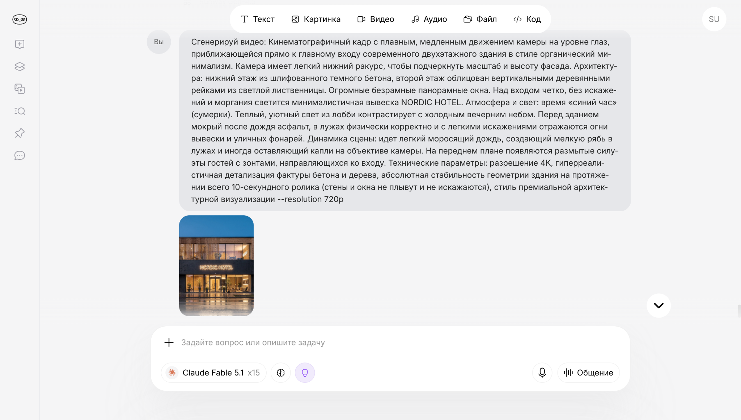Toggle the web search globe button
This screenshot has width=741, height=420.
(x=281, y=373)
